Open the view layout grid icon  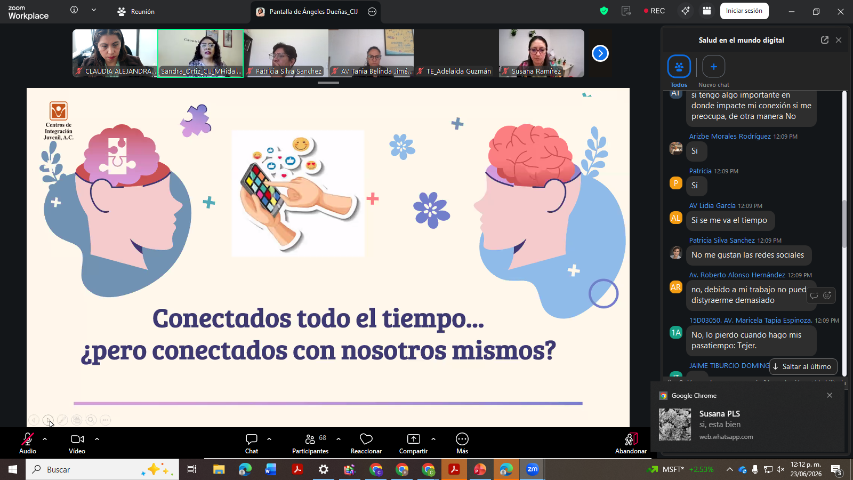707,11
